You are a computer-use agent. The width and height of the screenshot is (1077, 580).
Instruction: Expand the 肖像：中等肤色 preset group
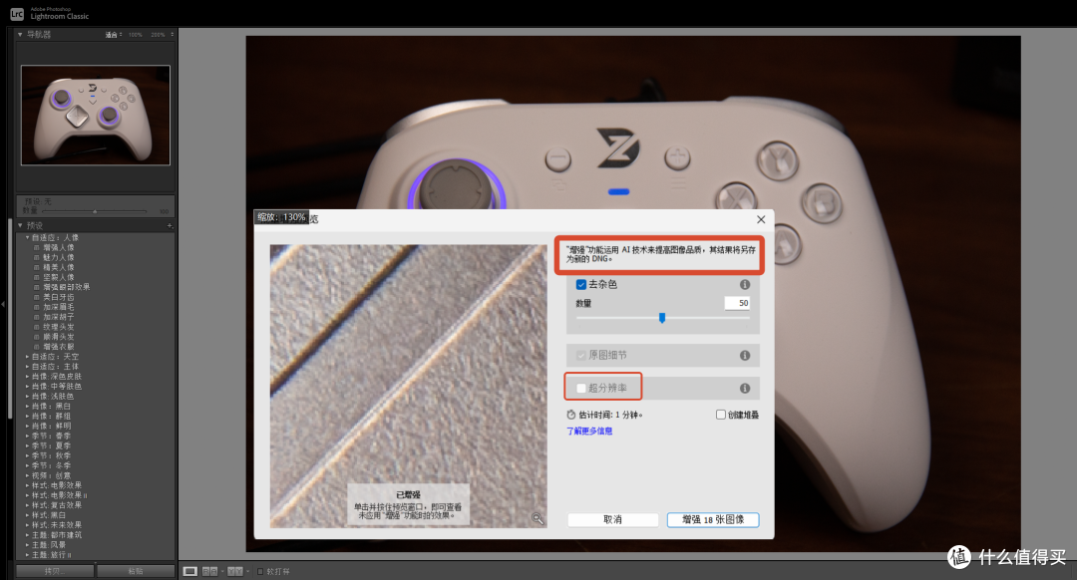point(28,387)
